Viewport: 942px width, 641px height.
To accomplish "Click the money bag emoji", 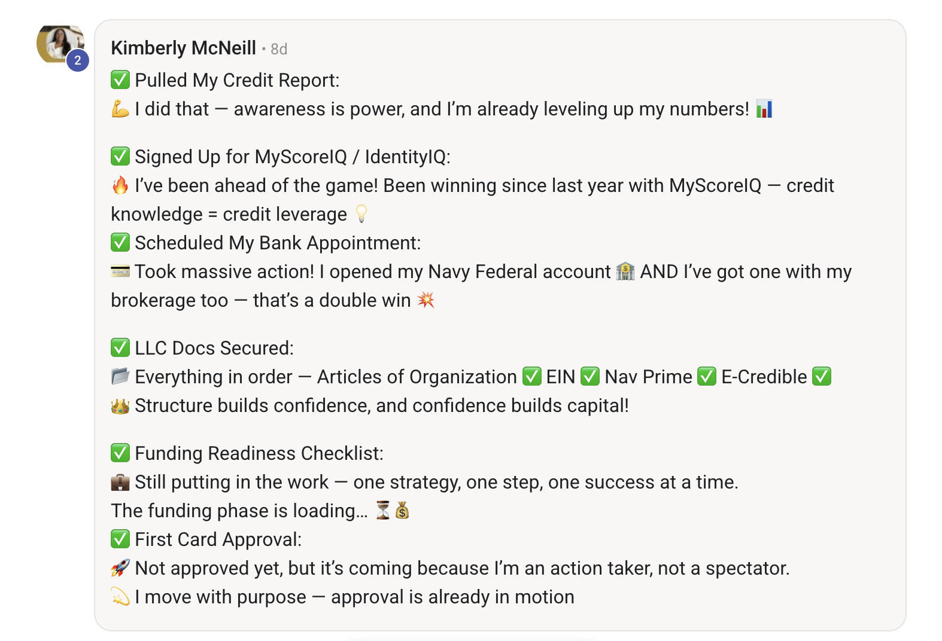I will click(402, 510).
